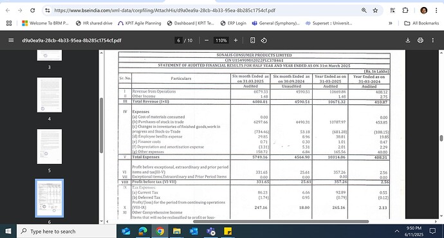Rotate the PDF counterclockwise
The width and height of the screenshot is (444, 238).
[264, 41]
